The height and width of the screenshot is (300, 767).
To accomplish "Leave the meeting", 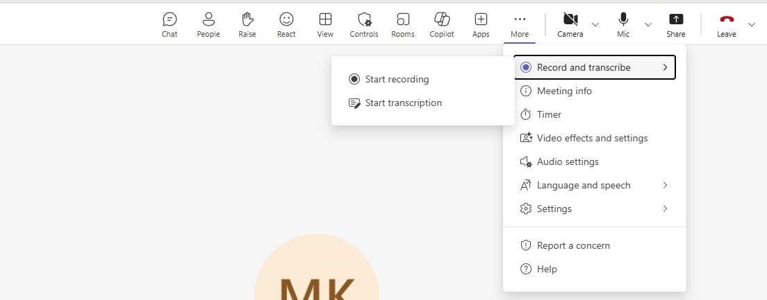I will [x=727, y=25].
